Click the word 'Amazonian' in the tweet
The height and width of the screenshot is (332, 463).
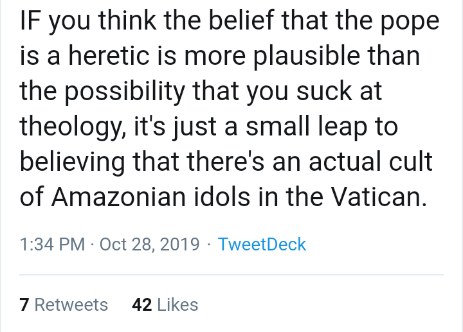(118, 197)
